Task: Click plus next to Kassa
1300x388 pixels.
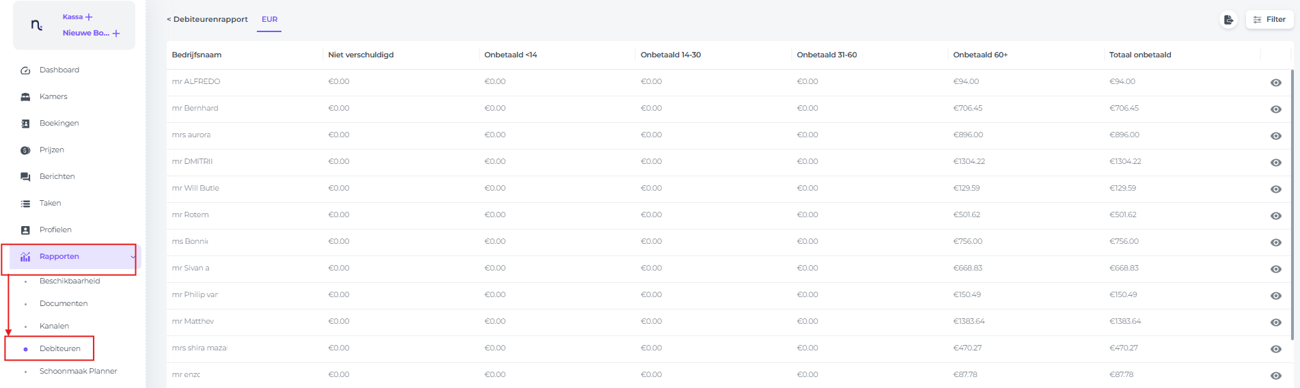Action: click(x=89, y=17)
